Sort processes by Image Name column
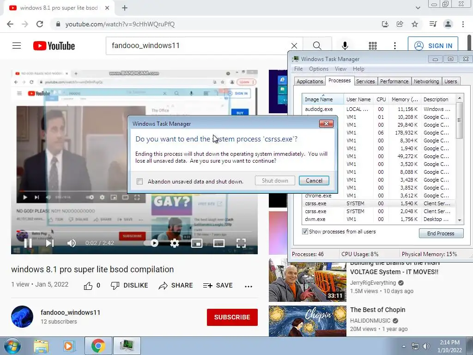 323,99
